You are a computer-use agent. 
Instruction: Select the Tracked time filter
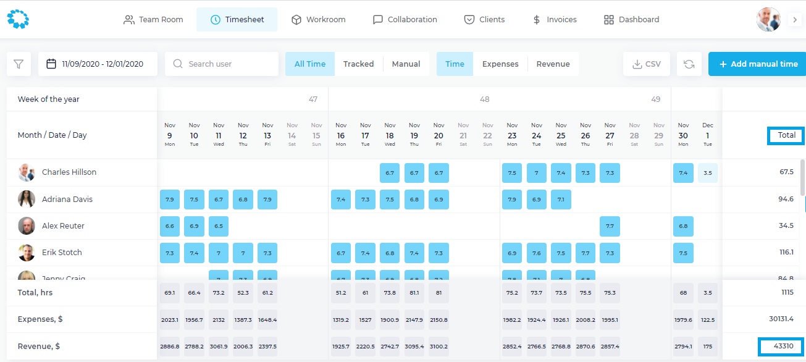point(358,64)
